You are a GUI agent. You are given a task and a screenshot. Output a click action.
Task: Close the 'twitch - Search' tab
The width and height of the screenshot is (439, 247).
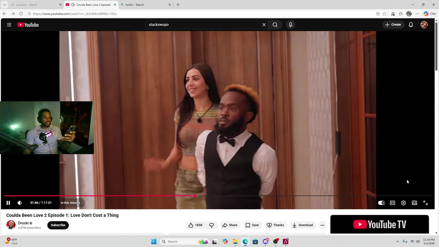169,5
